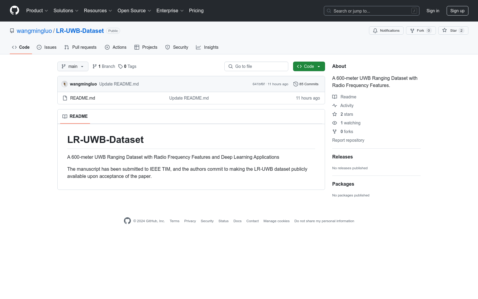Click the GitHub logo in the header

click(14, 10)
